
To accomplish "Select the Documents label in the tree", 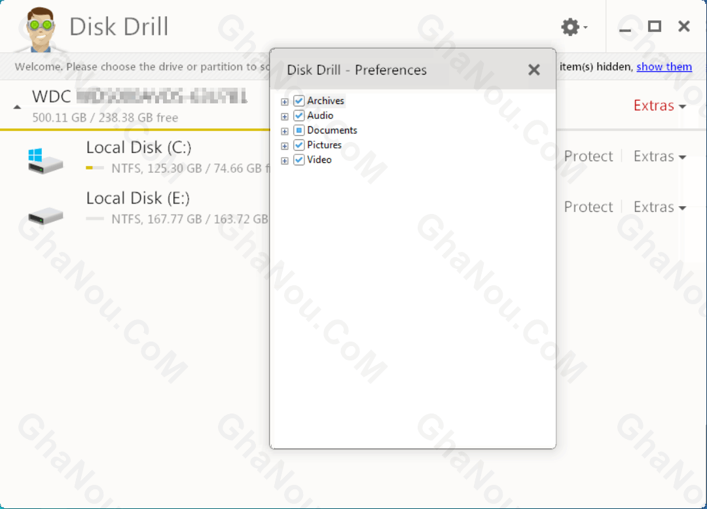I will tap(333, 130).
